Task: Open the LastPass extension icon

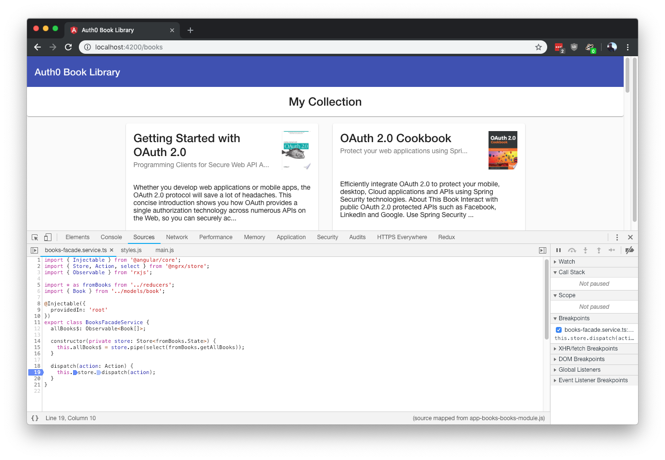Action: [559, 47]
